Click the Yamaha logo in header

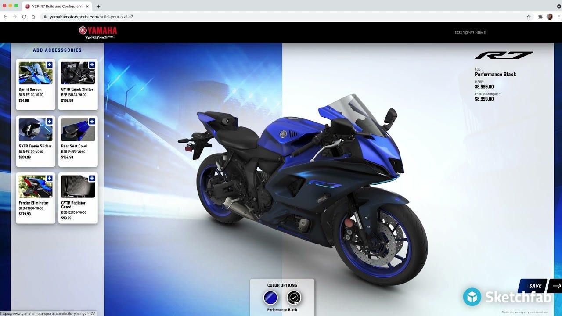point(98,32)
